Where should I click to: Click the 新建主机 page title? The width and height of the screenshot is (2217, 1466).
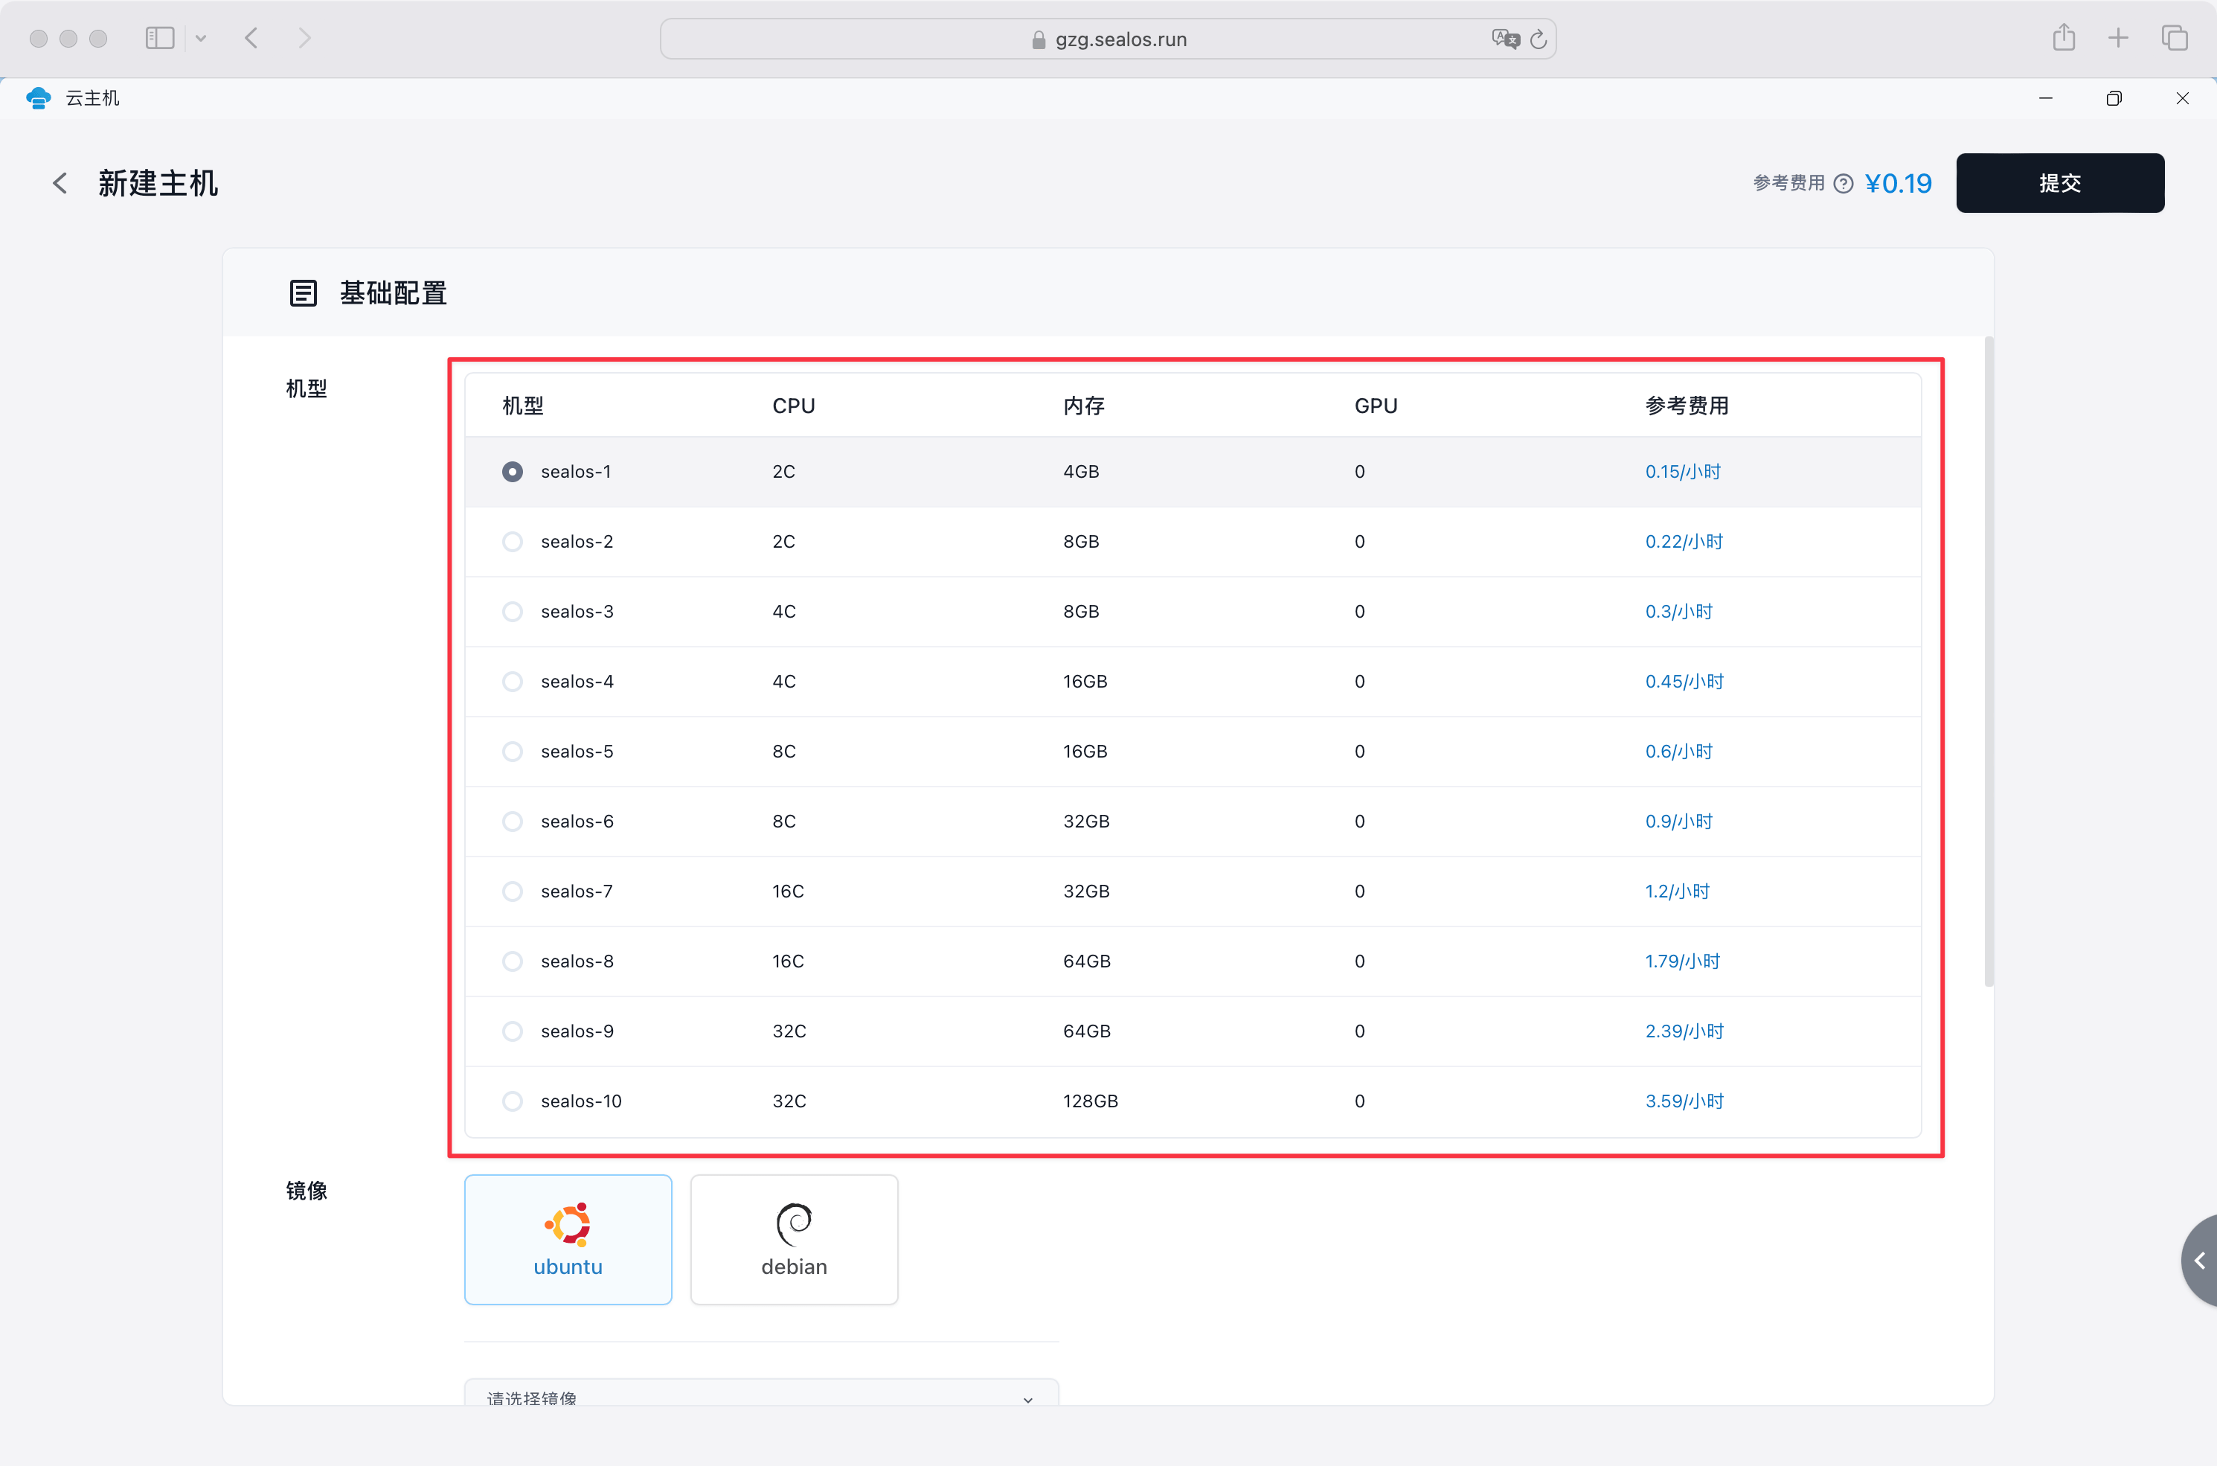click(158, 183)
